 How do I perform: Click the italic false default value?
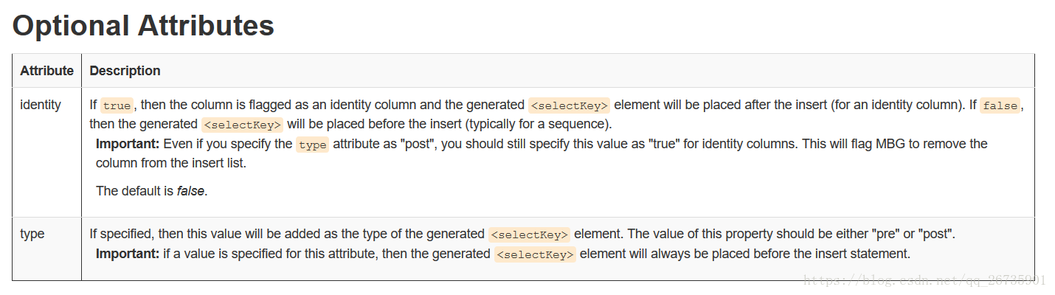191,191
